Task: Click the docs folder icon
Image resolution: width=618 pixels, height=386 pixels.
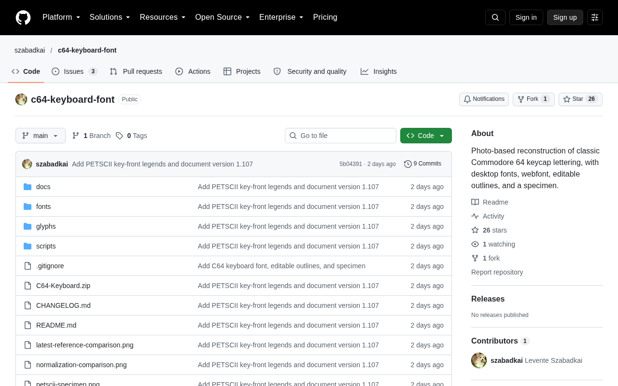Action: coord(28,187)
